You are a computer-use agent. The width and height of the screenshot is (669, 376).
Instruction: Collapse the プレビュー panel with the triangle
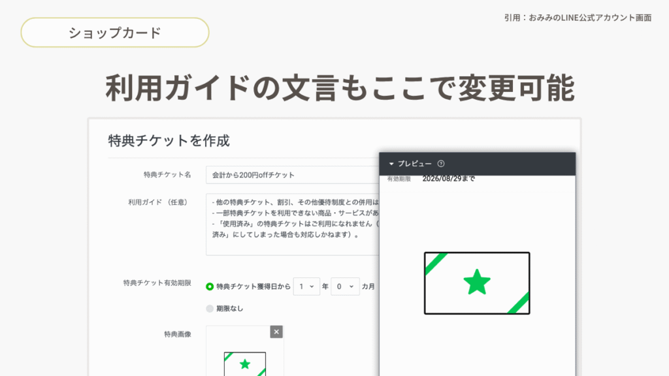click(391, 164)
